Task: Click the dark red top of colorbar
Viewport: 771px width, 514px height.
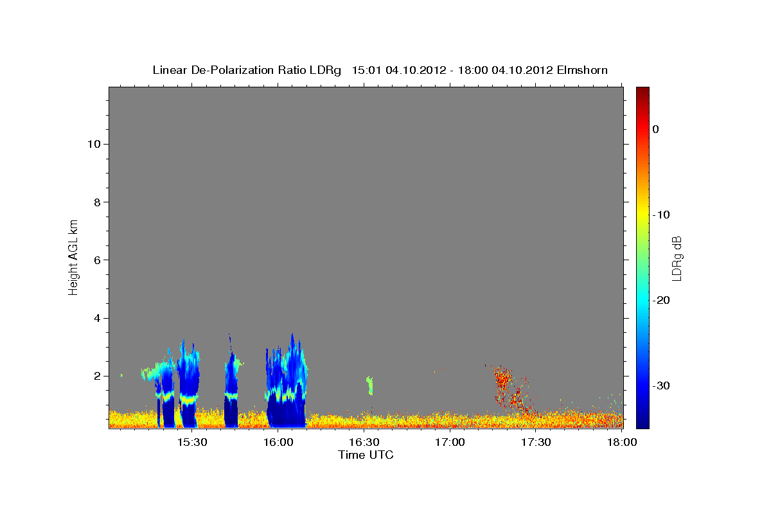Action: [642, 91]
